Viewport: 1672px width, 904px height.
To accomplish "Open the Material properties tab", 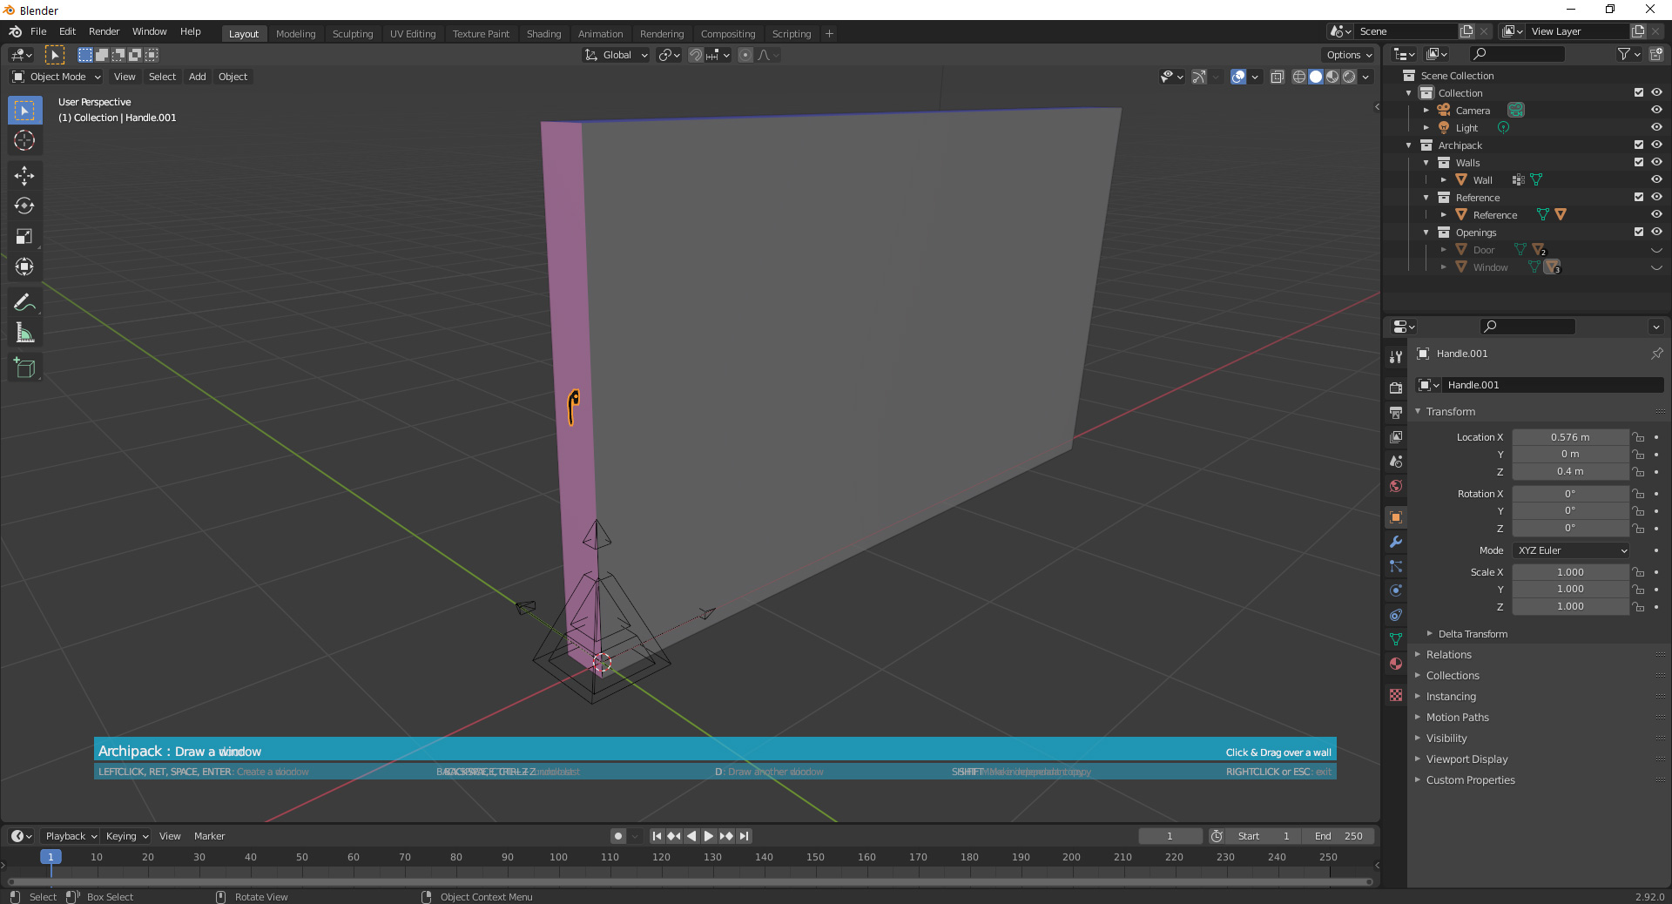I will point(1396,664).
